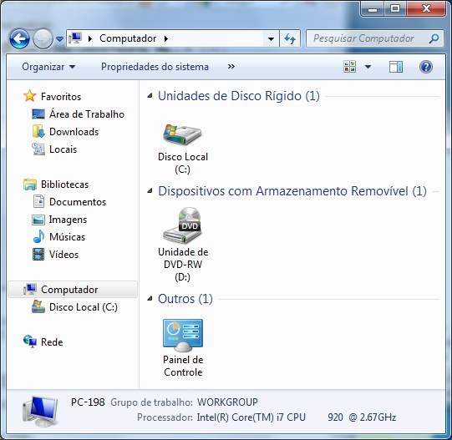Collapse the Outros group
The width and height of the screenshot is (452, 440).
tap(150, 299)
